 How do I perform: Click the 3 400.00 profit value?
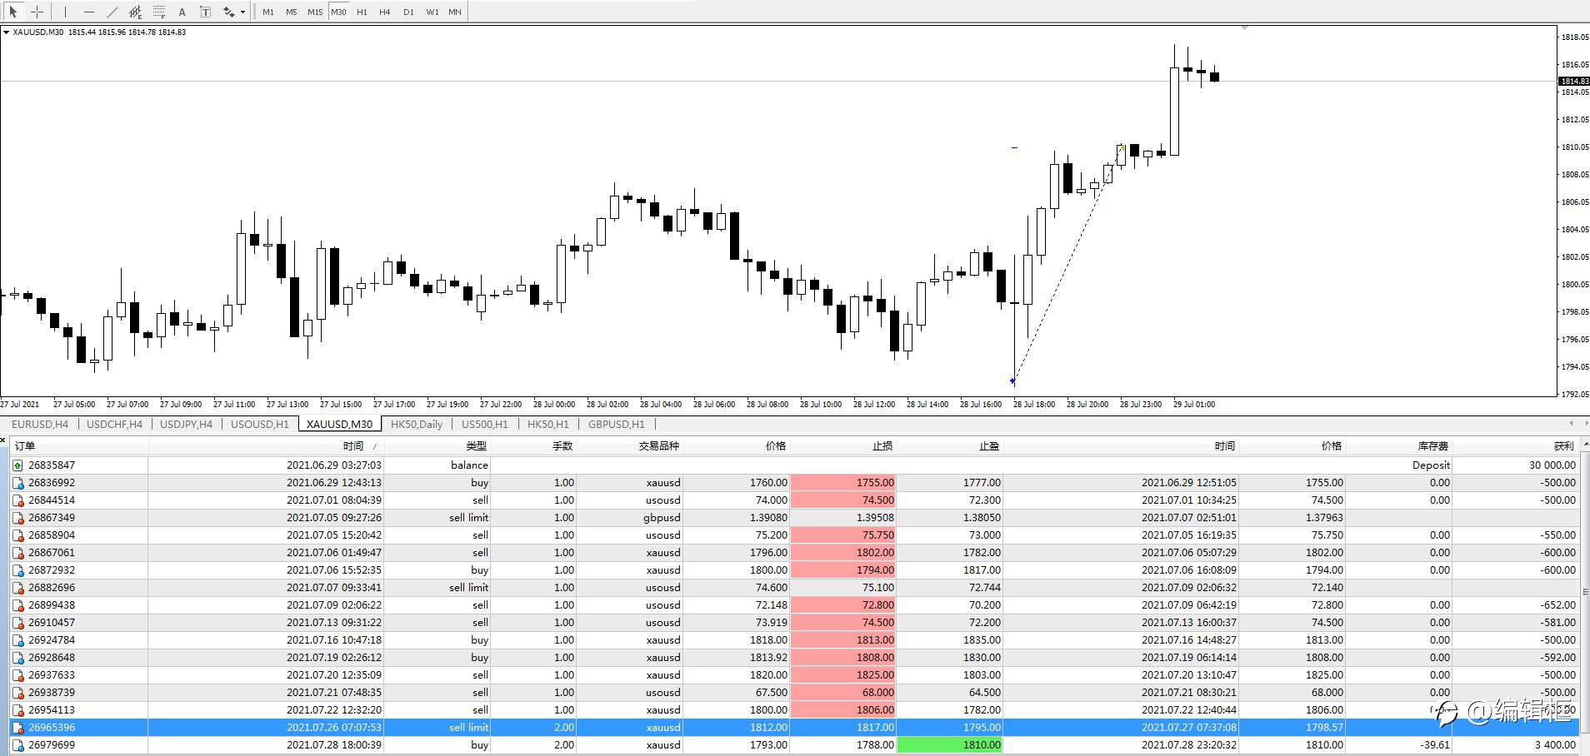[1555, 745]
